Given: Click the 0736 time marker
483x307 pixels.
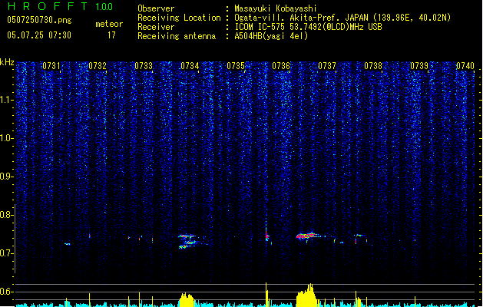Looking at the screenshot, I should [281, 65].
